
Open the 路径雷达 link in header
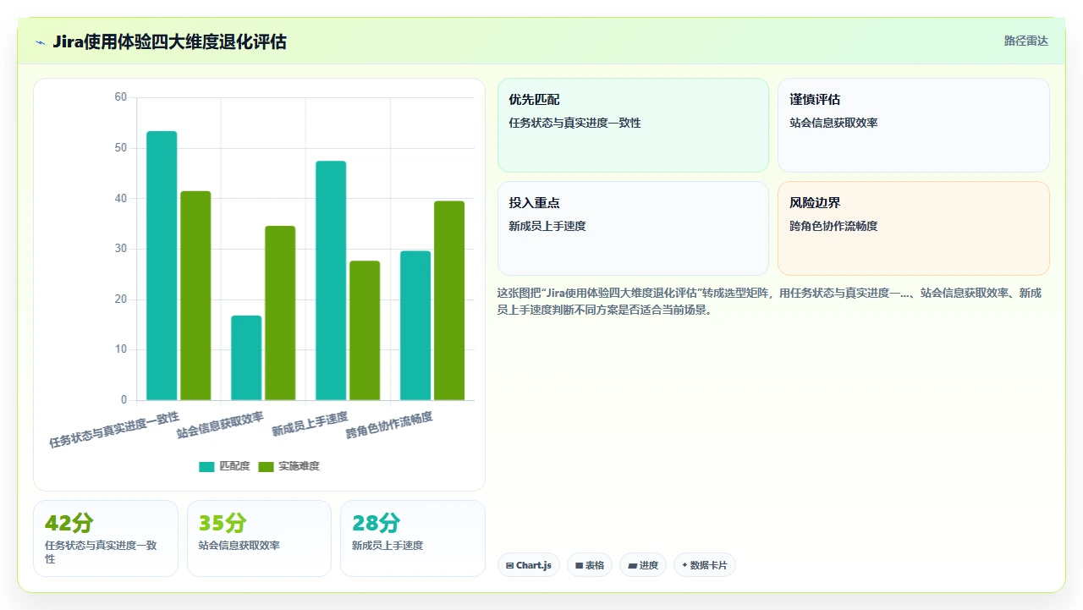pos(1025,41)
